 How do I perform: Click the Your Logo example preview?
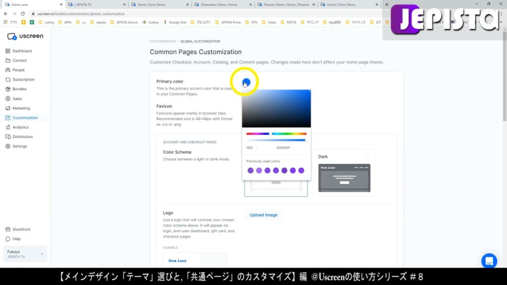[195, 260]
